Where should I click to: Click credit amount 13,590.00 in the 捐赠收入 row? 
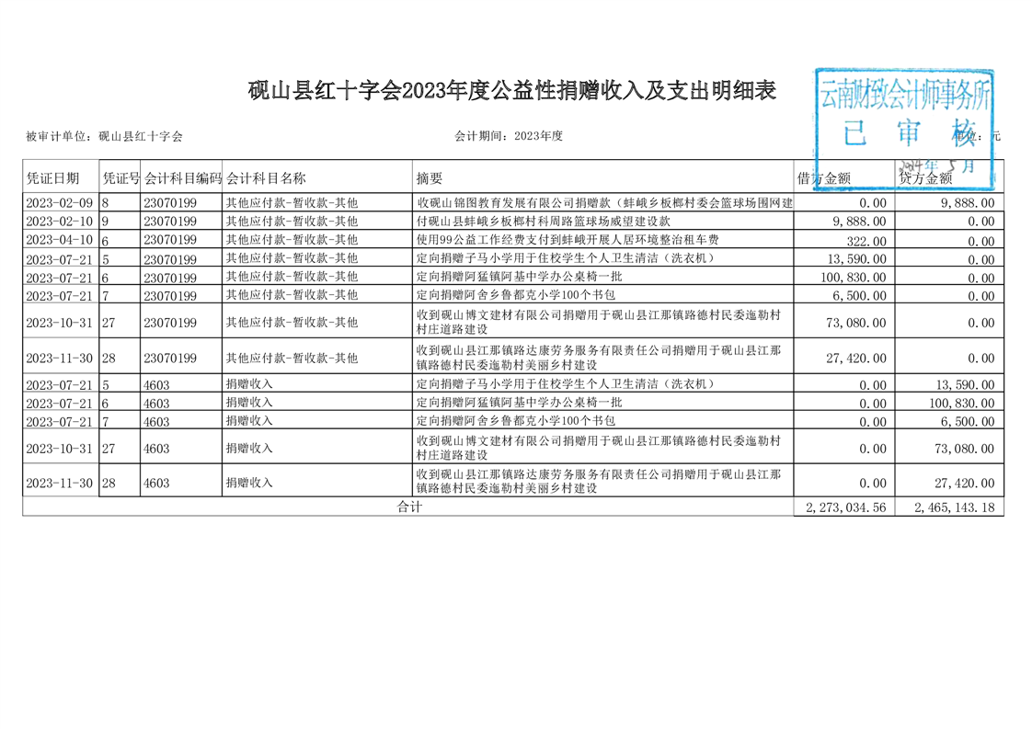pyautogui.click(x=965, y=385)
